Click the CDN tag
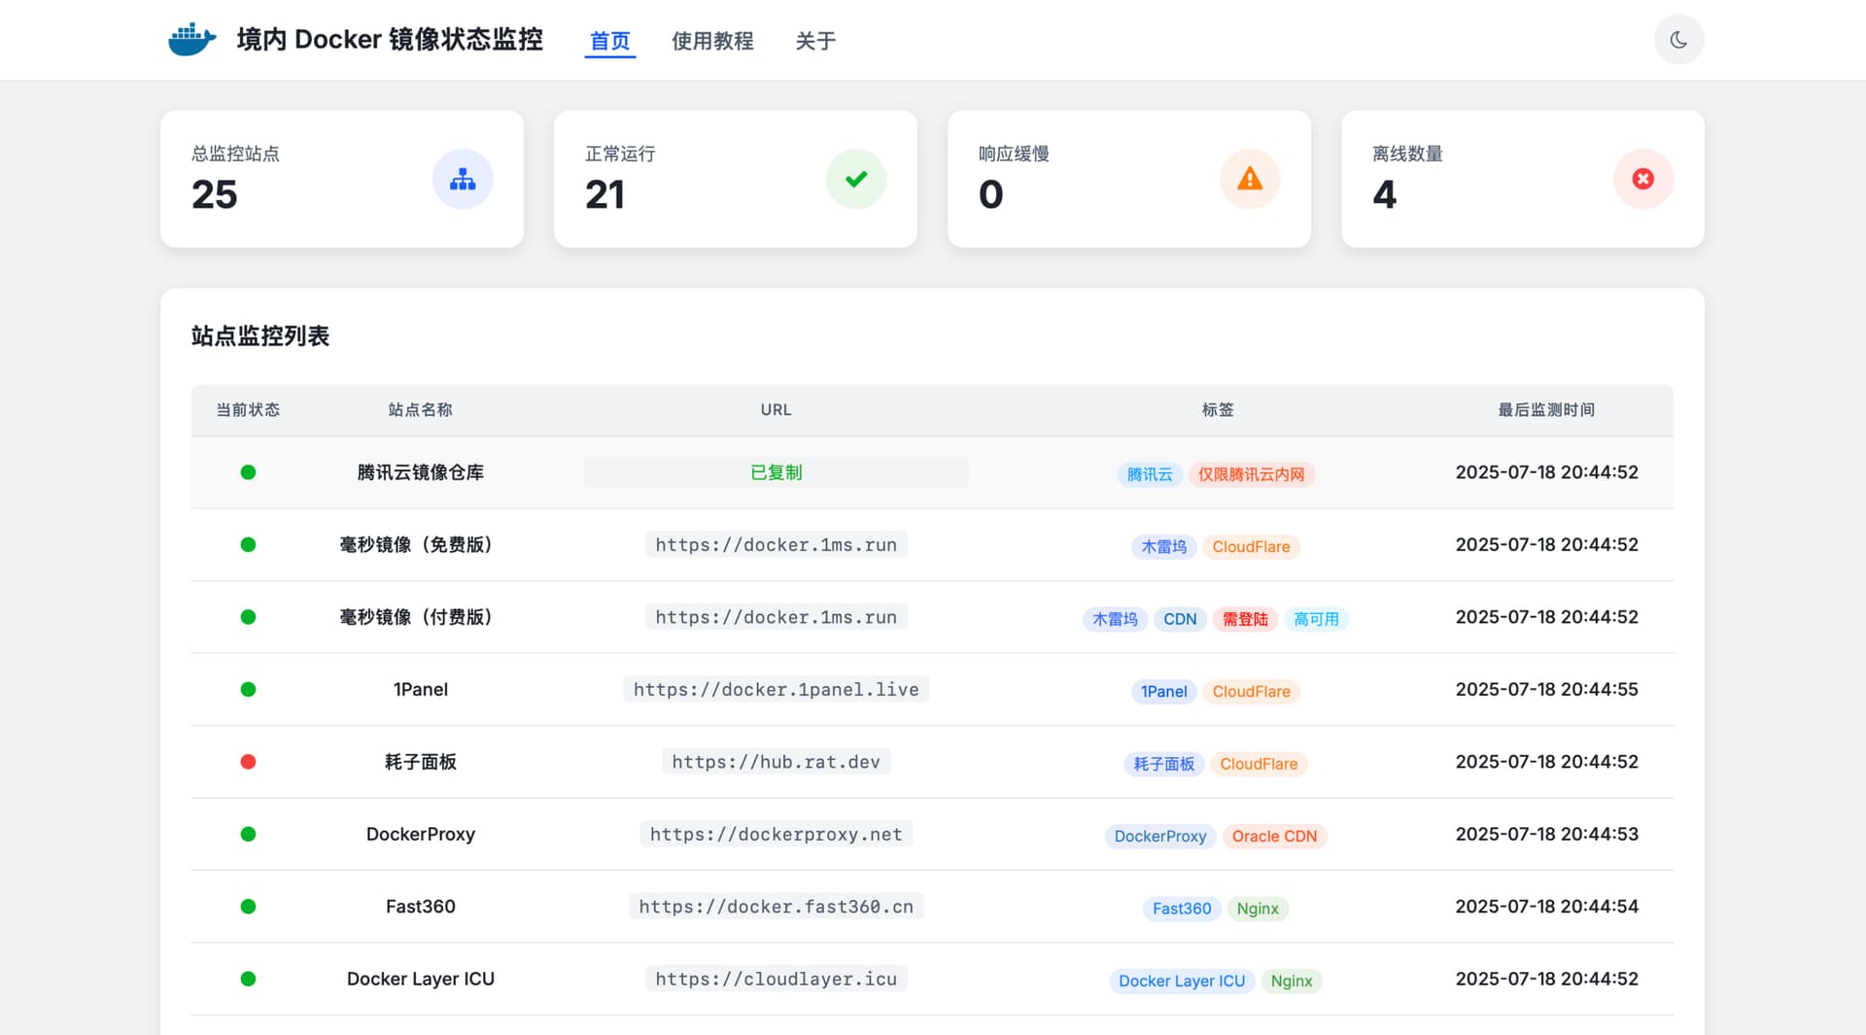This screenshot has width=1866, height=1035. point(1180,619)
